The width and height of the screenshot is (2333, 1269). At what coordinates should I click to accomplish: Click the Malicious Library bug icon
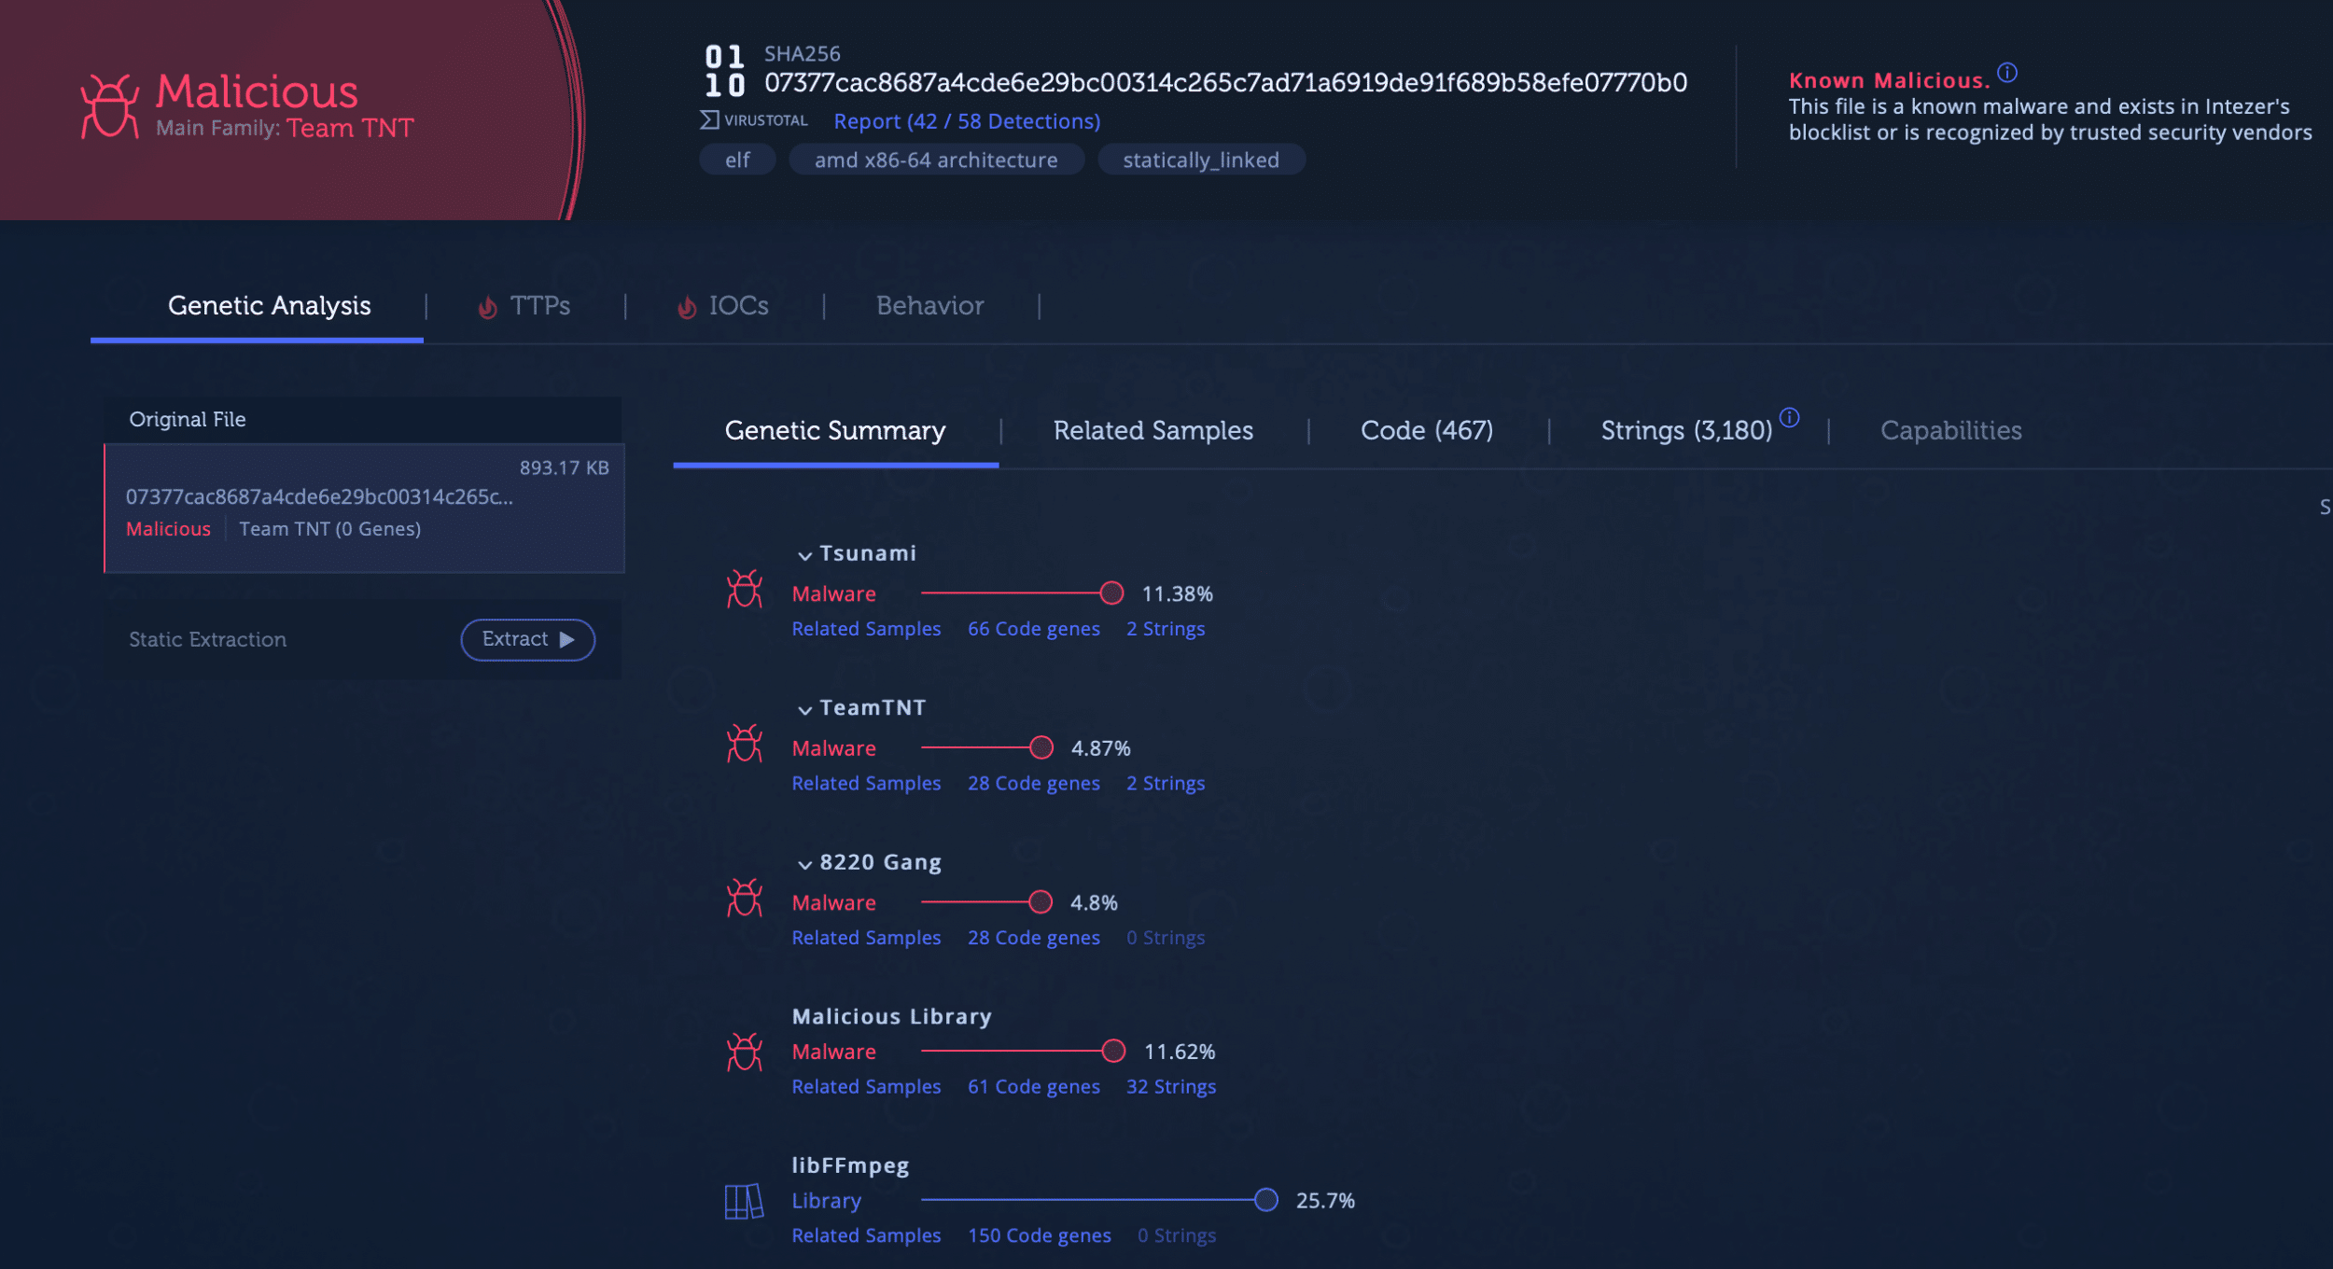click(744, 1052)
